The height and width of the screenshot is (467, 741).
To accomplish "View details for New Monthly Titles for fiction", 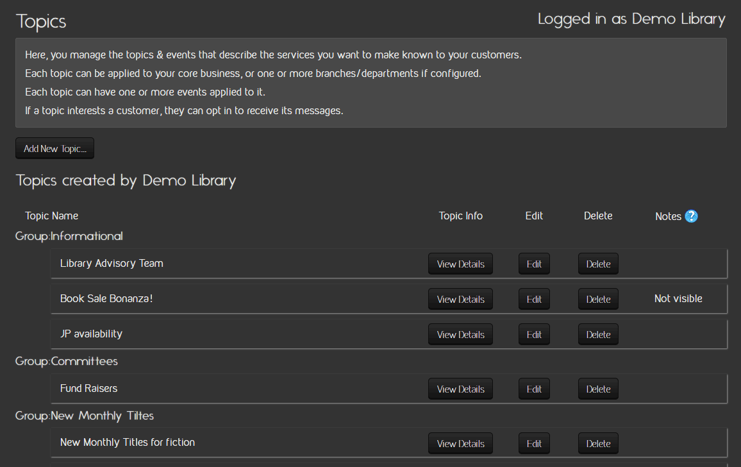I will click(460, 443).
